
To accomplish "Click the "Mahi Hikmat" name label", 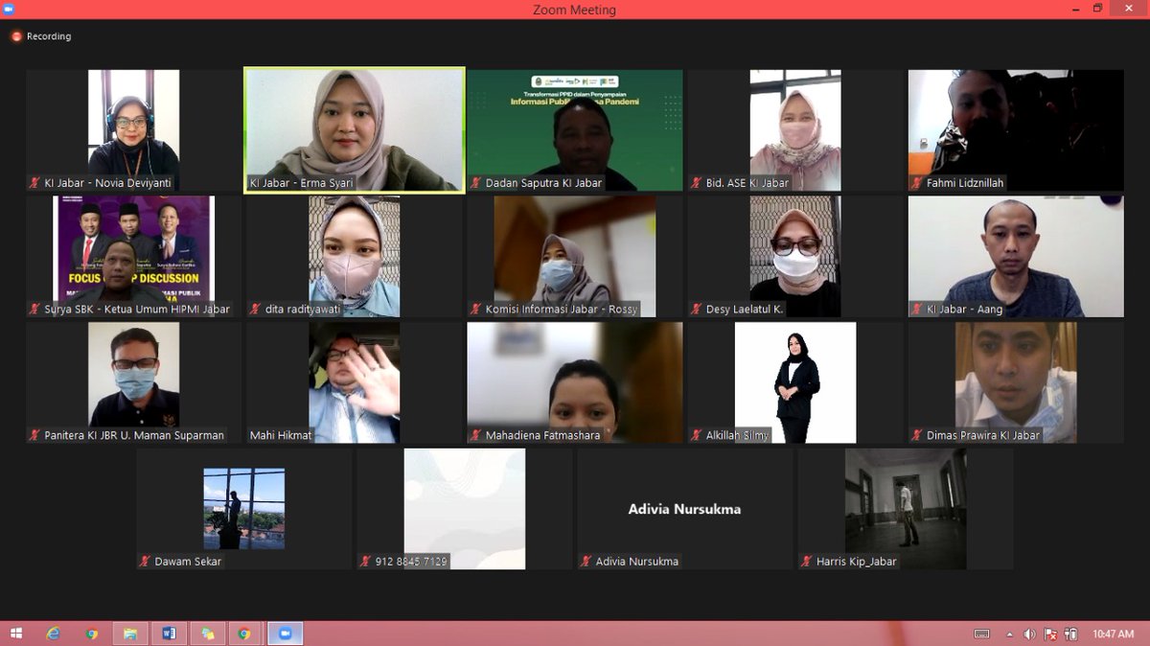I will coord(281,435).
